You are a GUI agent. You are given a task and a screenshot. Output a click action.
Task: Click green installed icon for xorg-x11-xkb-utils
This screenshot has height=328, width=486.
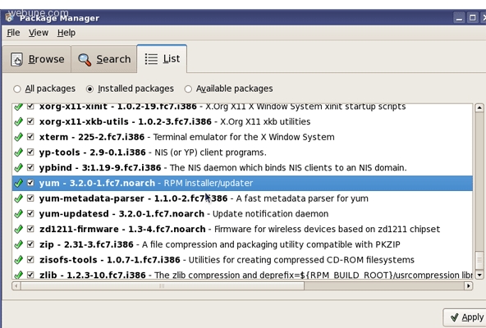coord(19,121)
